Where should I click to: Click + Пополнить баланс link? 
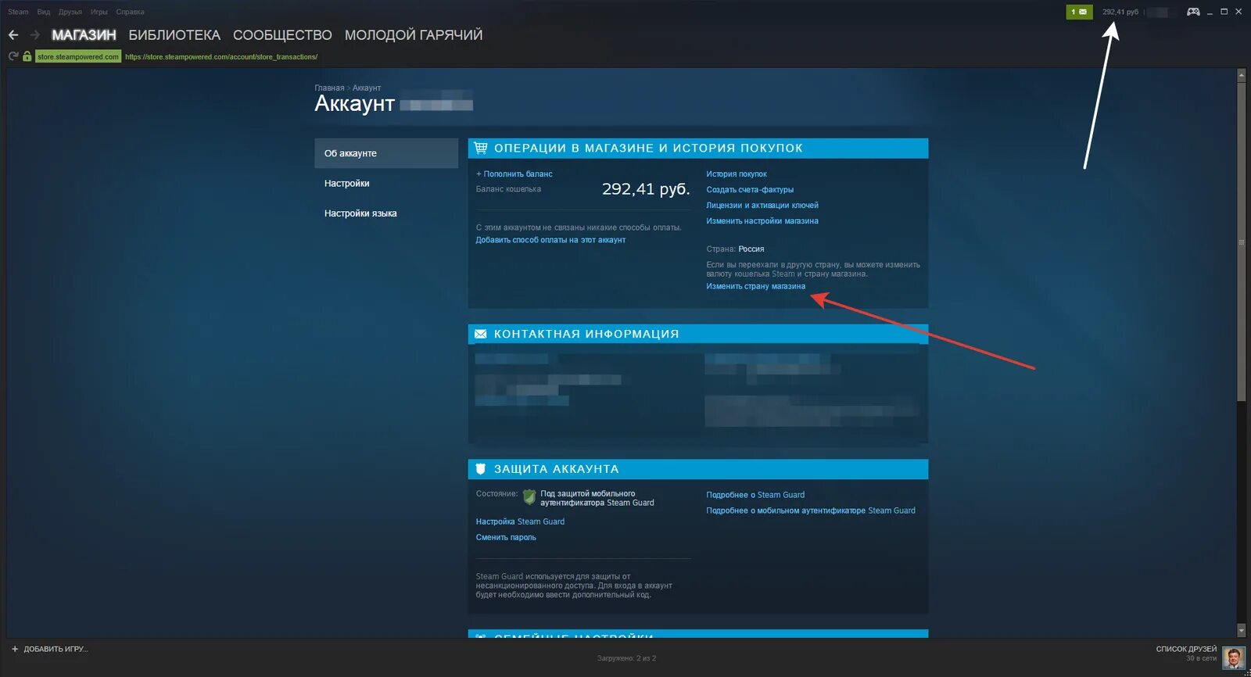pos(514,174)
